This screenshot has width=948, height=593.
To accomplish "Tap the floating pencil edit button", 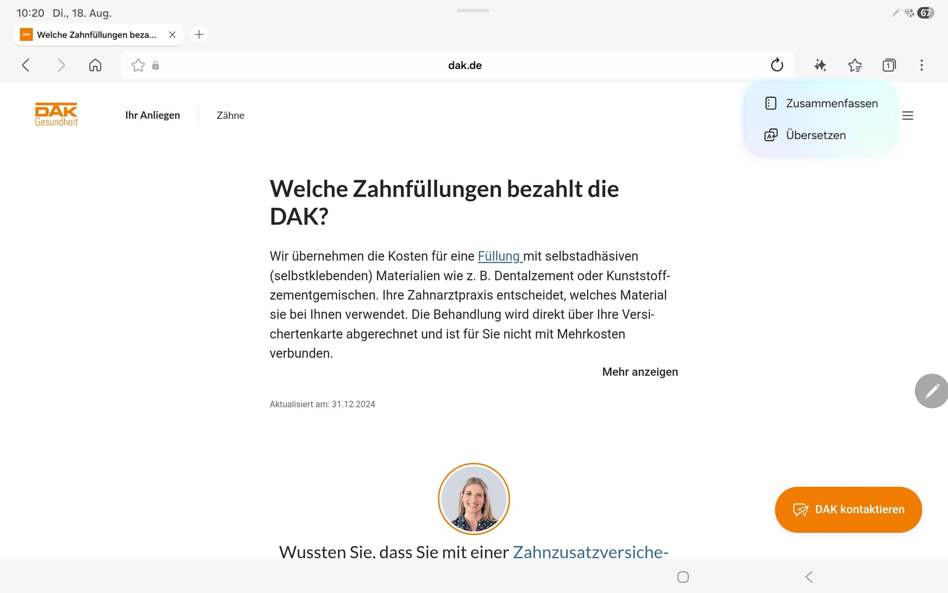I will coord(931,391).
